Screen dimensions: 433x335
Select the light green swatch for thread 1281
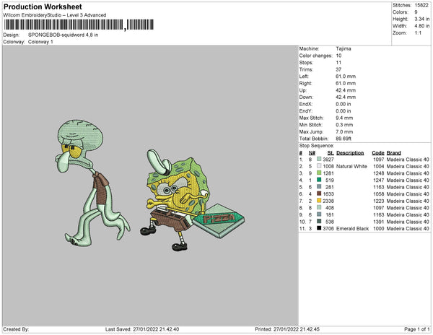[x=319, y=173]
